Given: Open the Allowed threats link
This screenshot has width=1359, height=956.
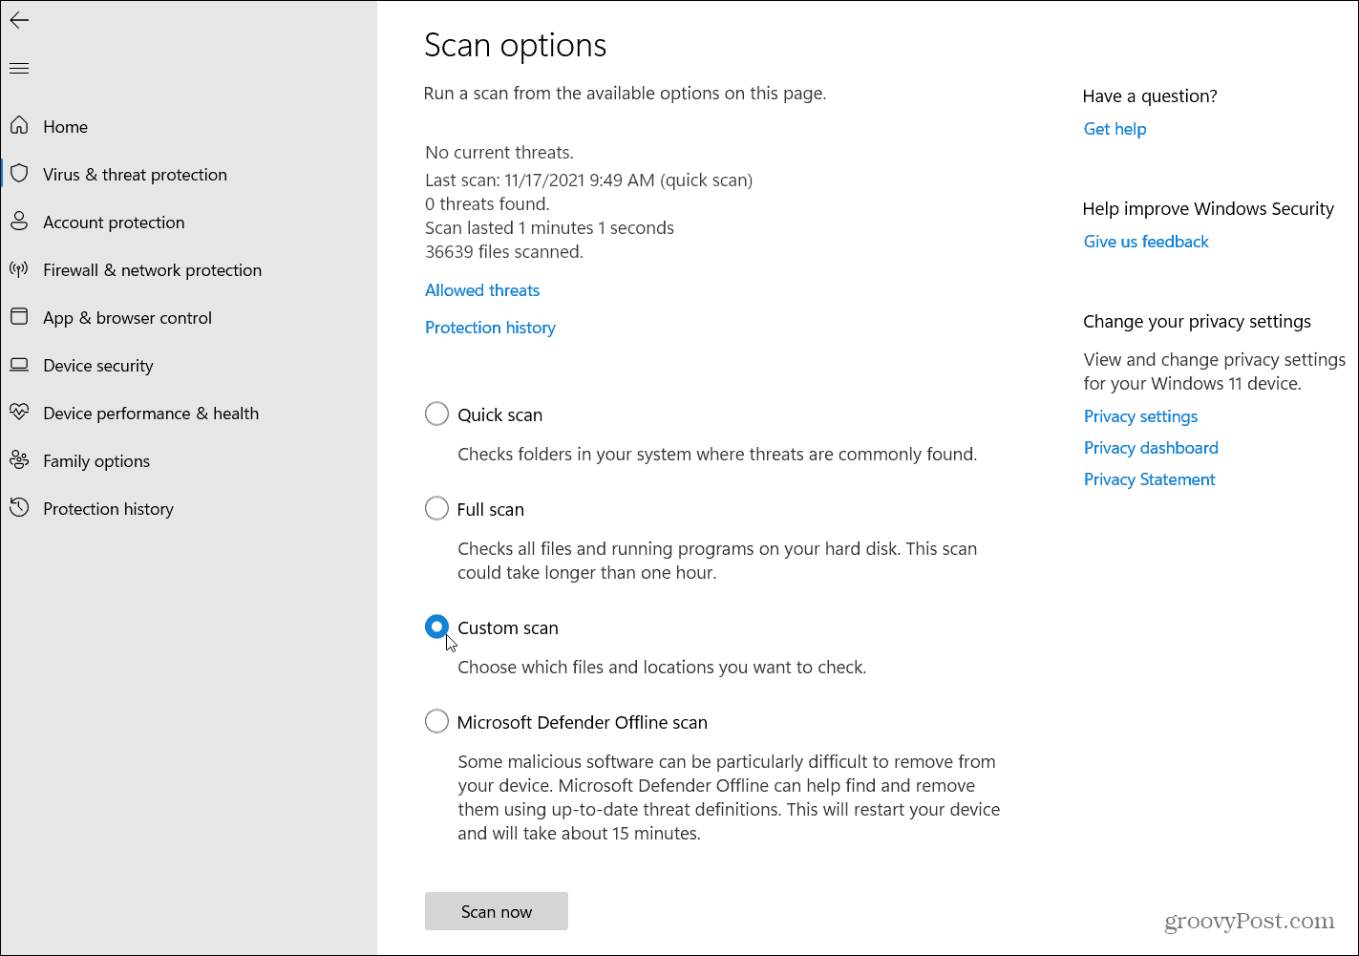Looking at the screenshot, I should click(482, 290).
